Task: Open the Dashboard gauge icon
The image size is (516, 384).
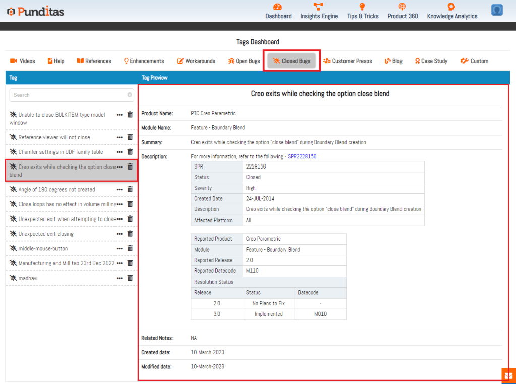Action: [278, 7]
